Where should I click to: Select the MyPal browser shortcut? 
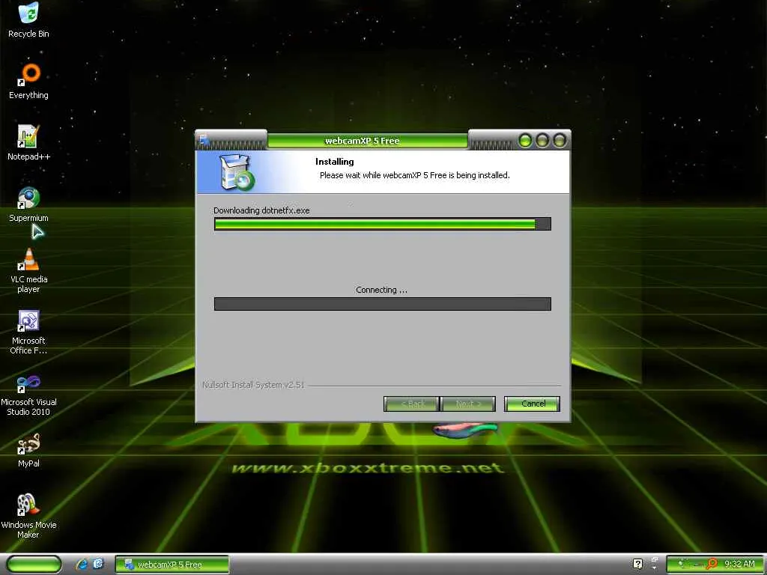click(28, 450)
